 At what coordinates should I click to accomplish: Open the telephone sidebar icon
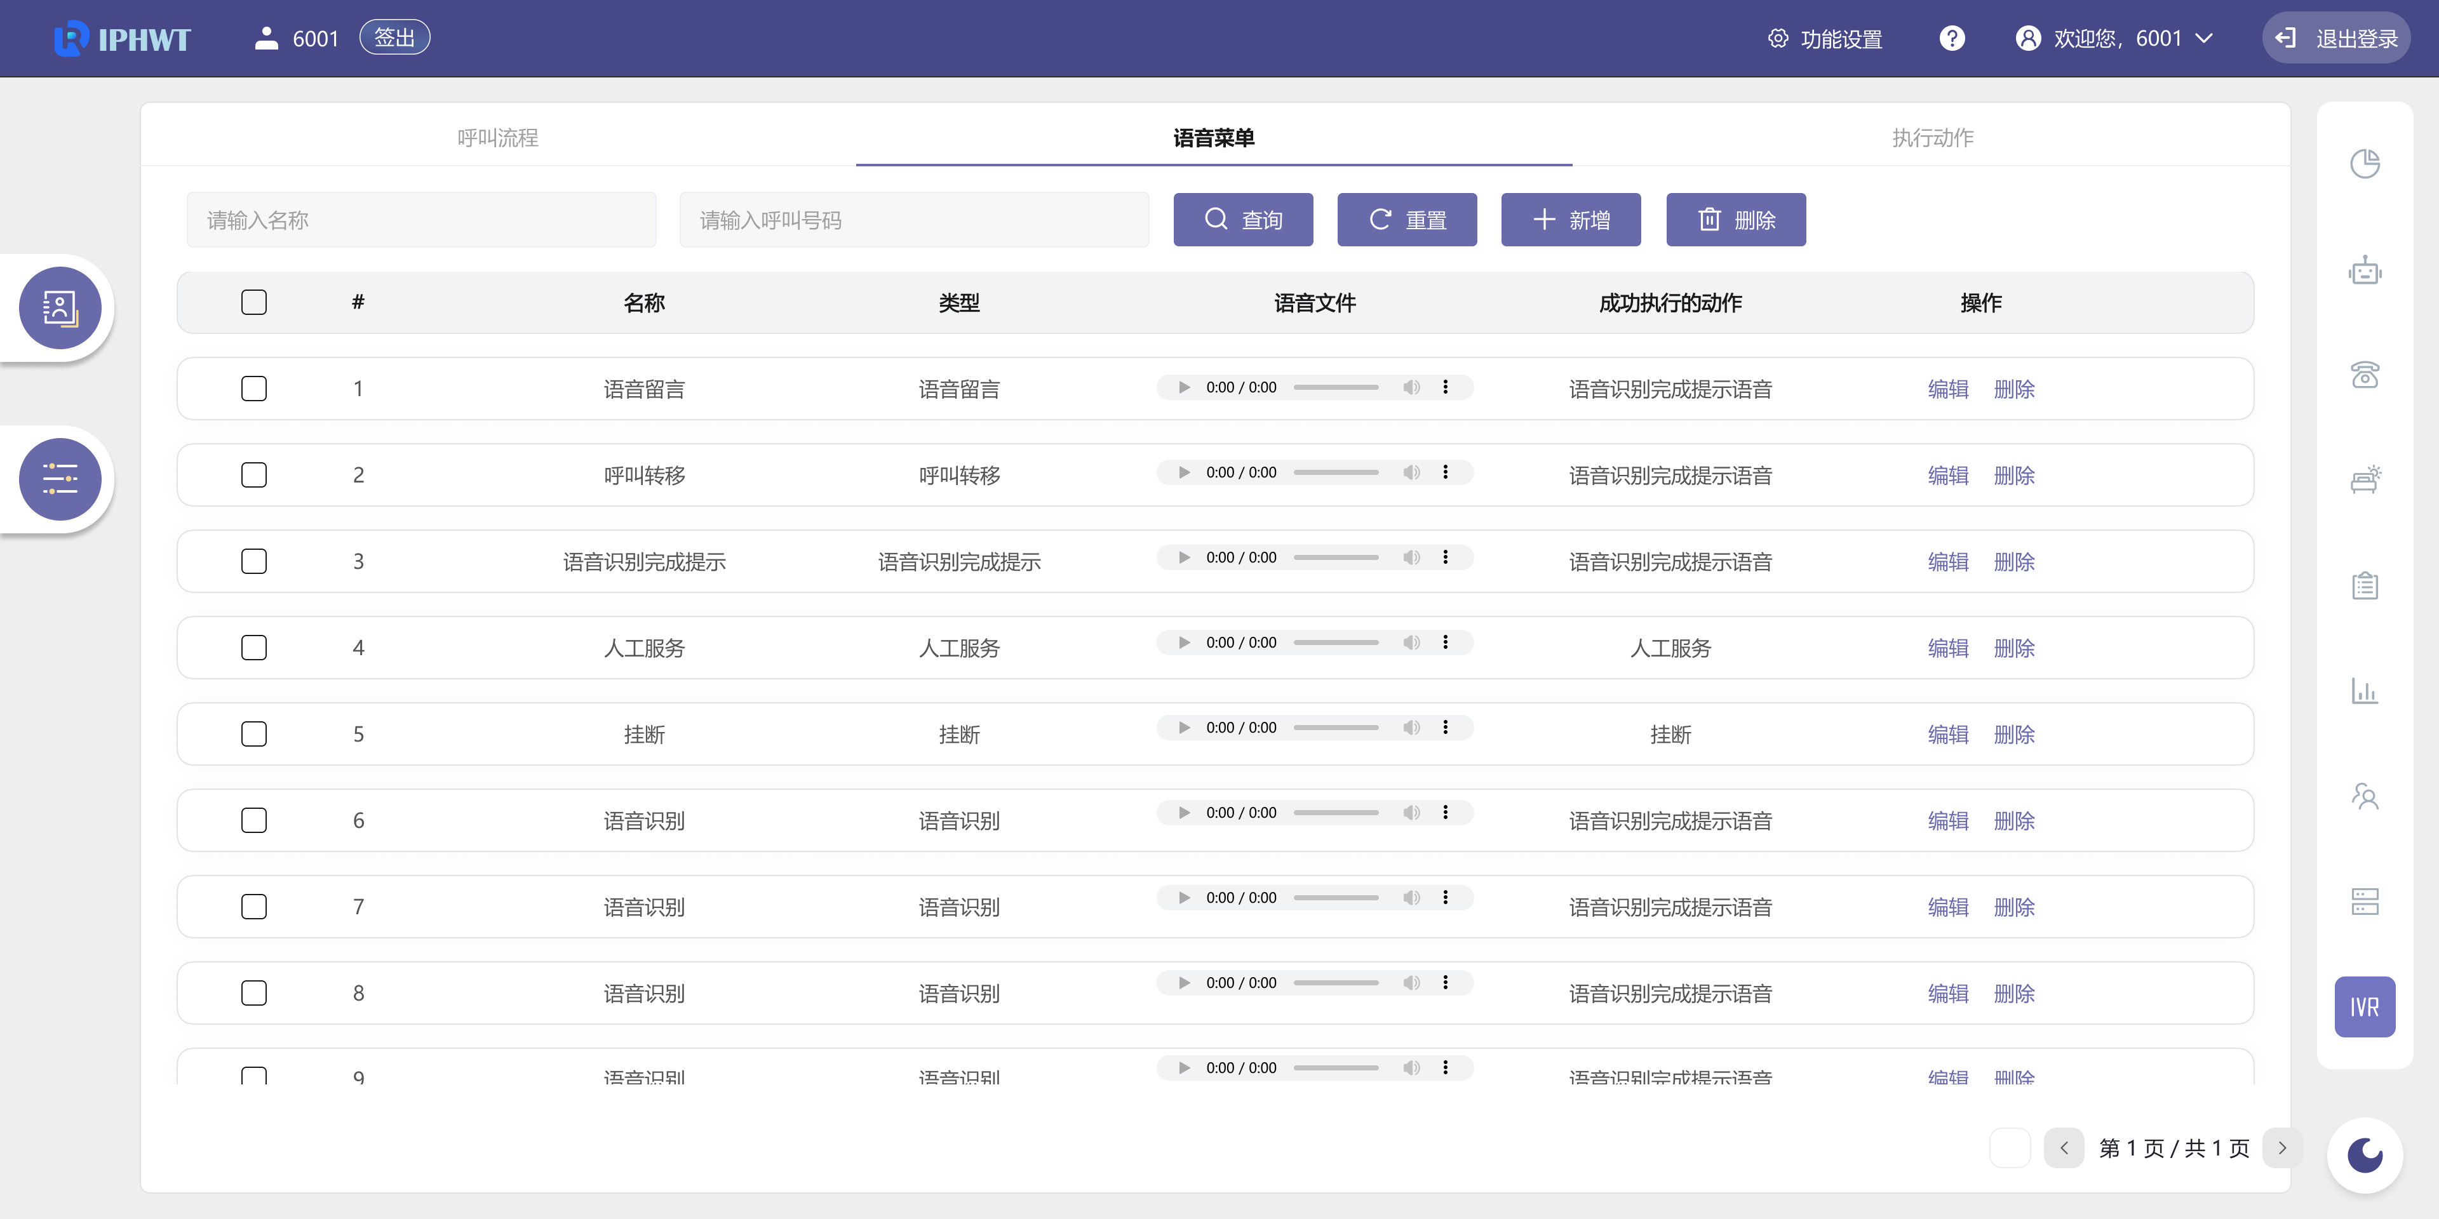[x=2364, y=375]
